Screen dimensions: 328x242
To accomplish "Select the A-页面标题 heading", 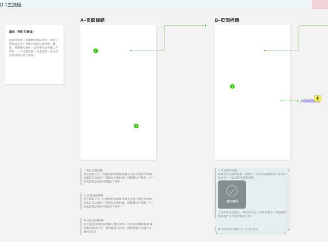I will coord(92,20).
